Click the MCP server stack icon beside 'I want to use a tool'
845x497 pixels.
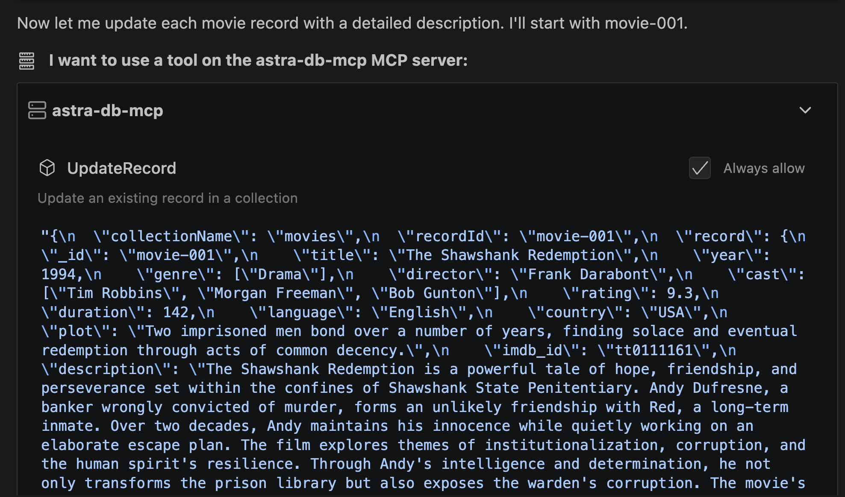26,61
